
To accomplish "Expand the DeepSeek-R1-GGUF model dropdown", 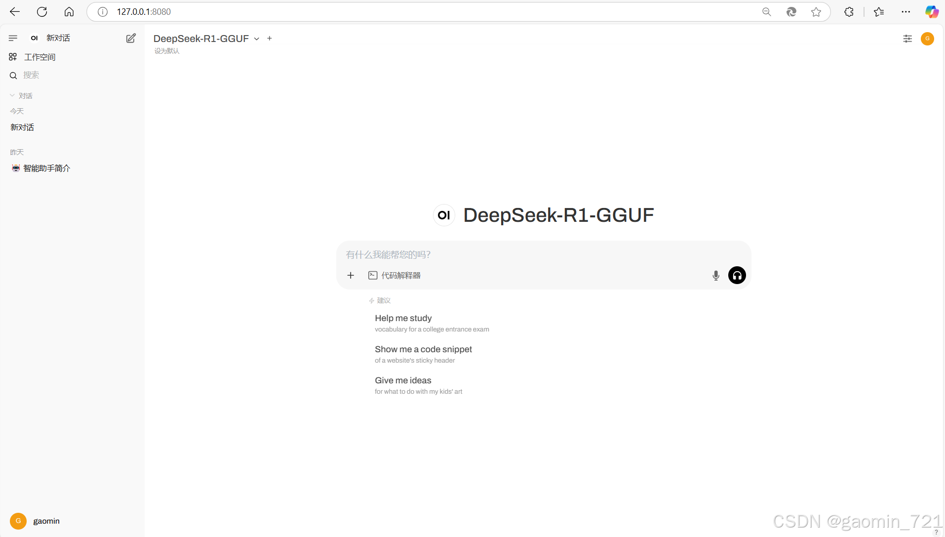I will [x=206, y=39].
